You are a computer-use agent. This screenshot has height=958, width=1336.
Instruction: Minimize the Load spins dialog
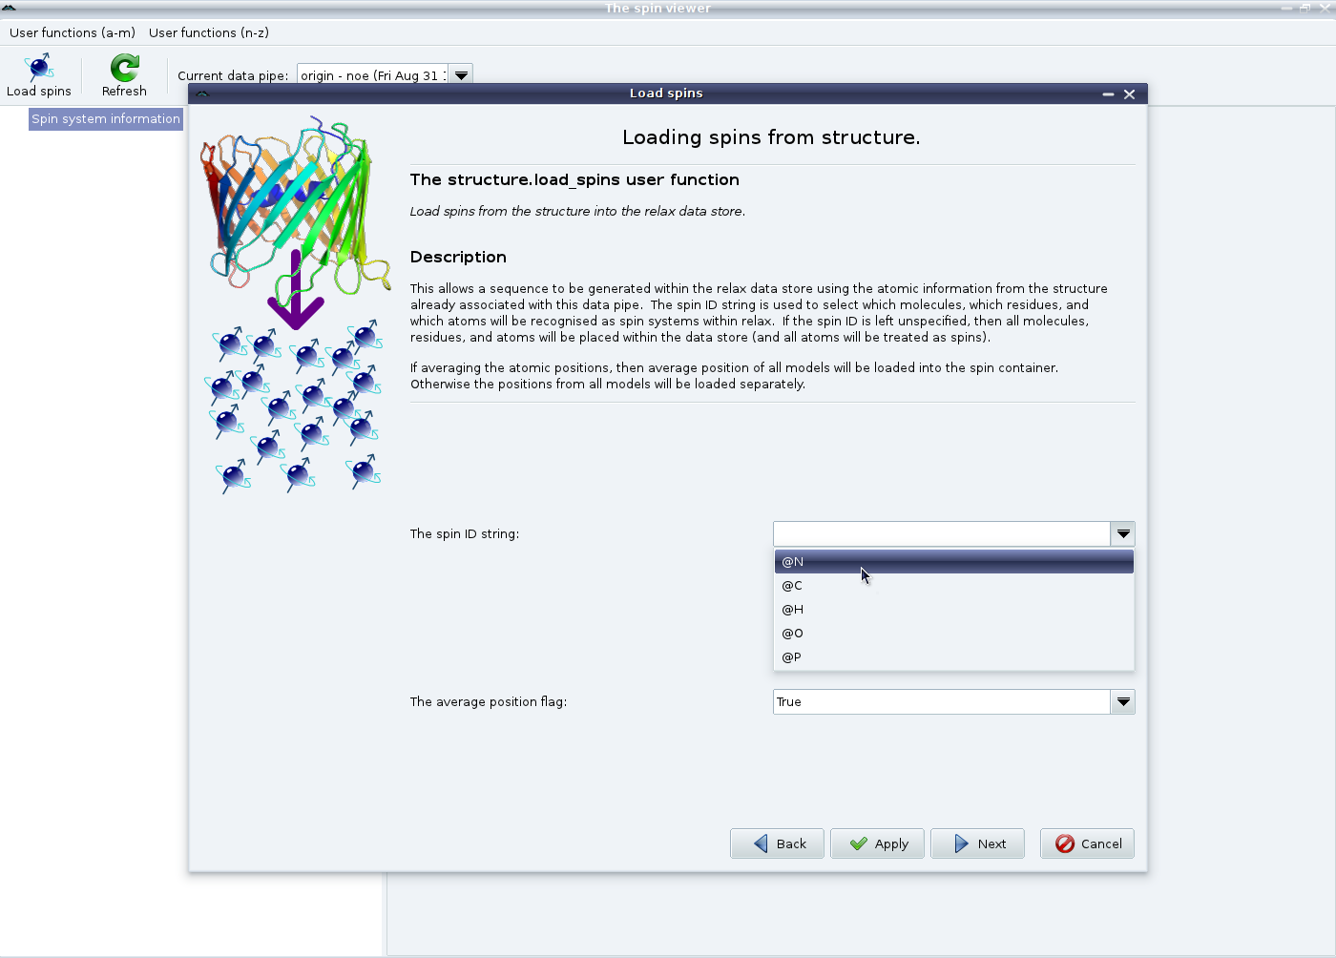click(x=1108, y=94)
